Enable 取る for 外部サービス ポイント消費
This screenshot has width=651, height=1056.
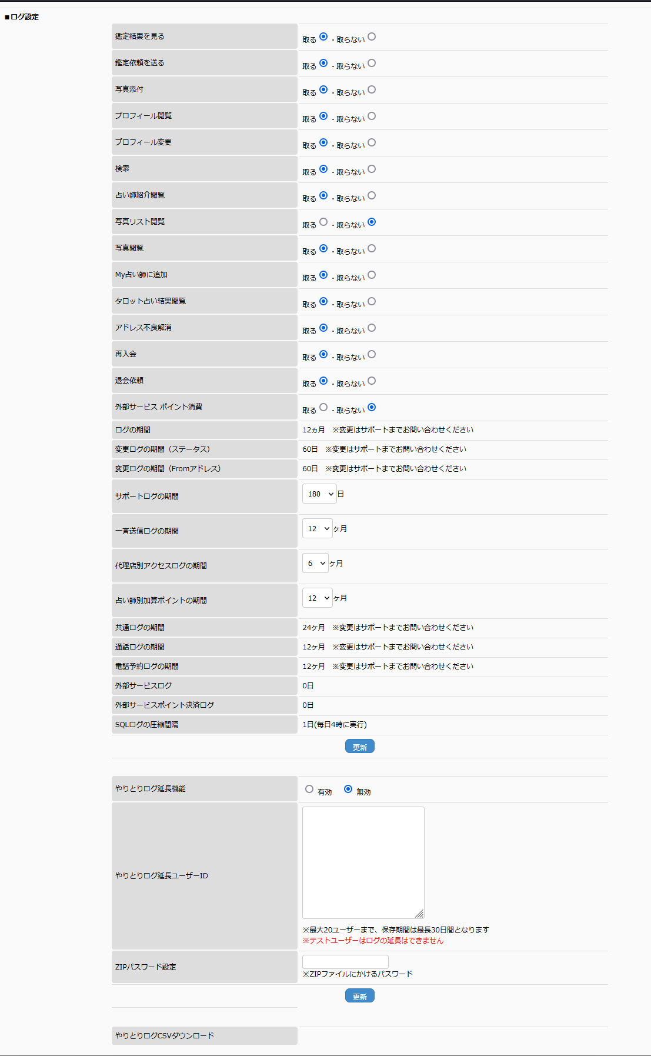(x=323, y=408)
